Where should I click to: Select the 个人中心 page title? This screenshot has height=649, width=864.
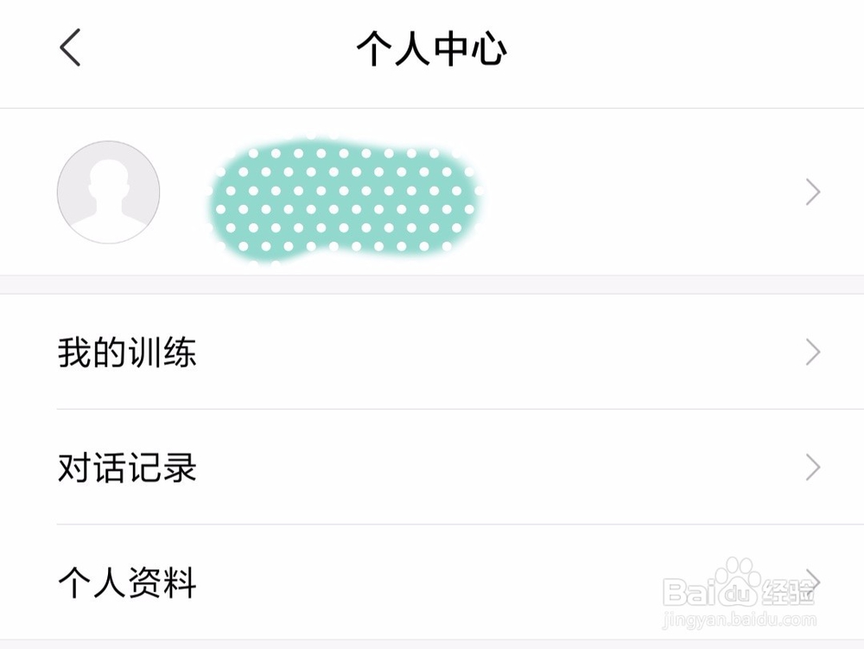tap(431, 49)
